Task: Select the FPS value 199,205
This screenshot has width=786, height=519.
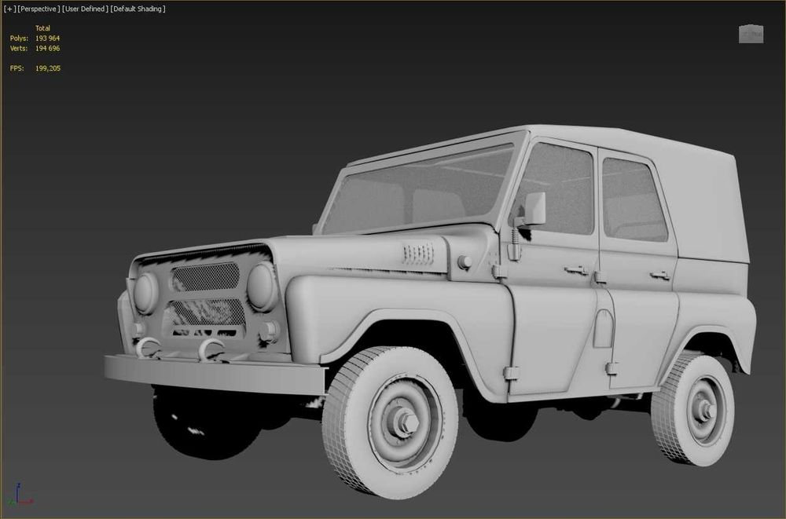Action: point(48,68)
